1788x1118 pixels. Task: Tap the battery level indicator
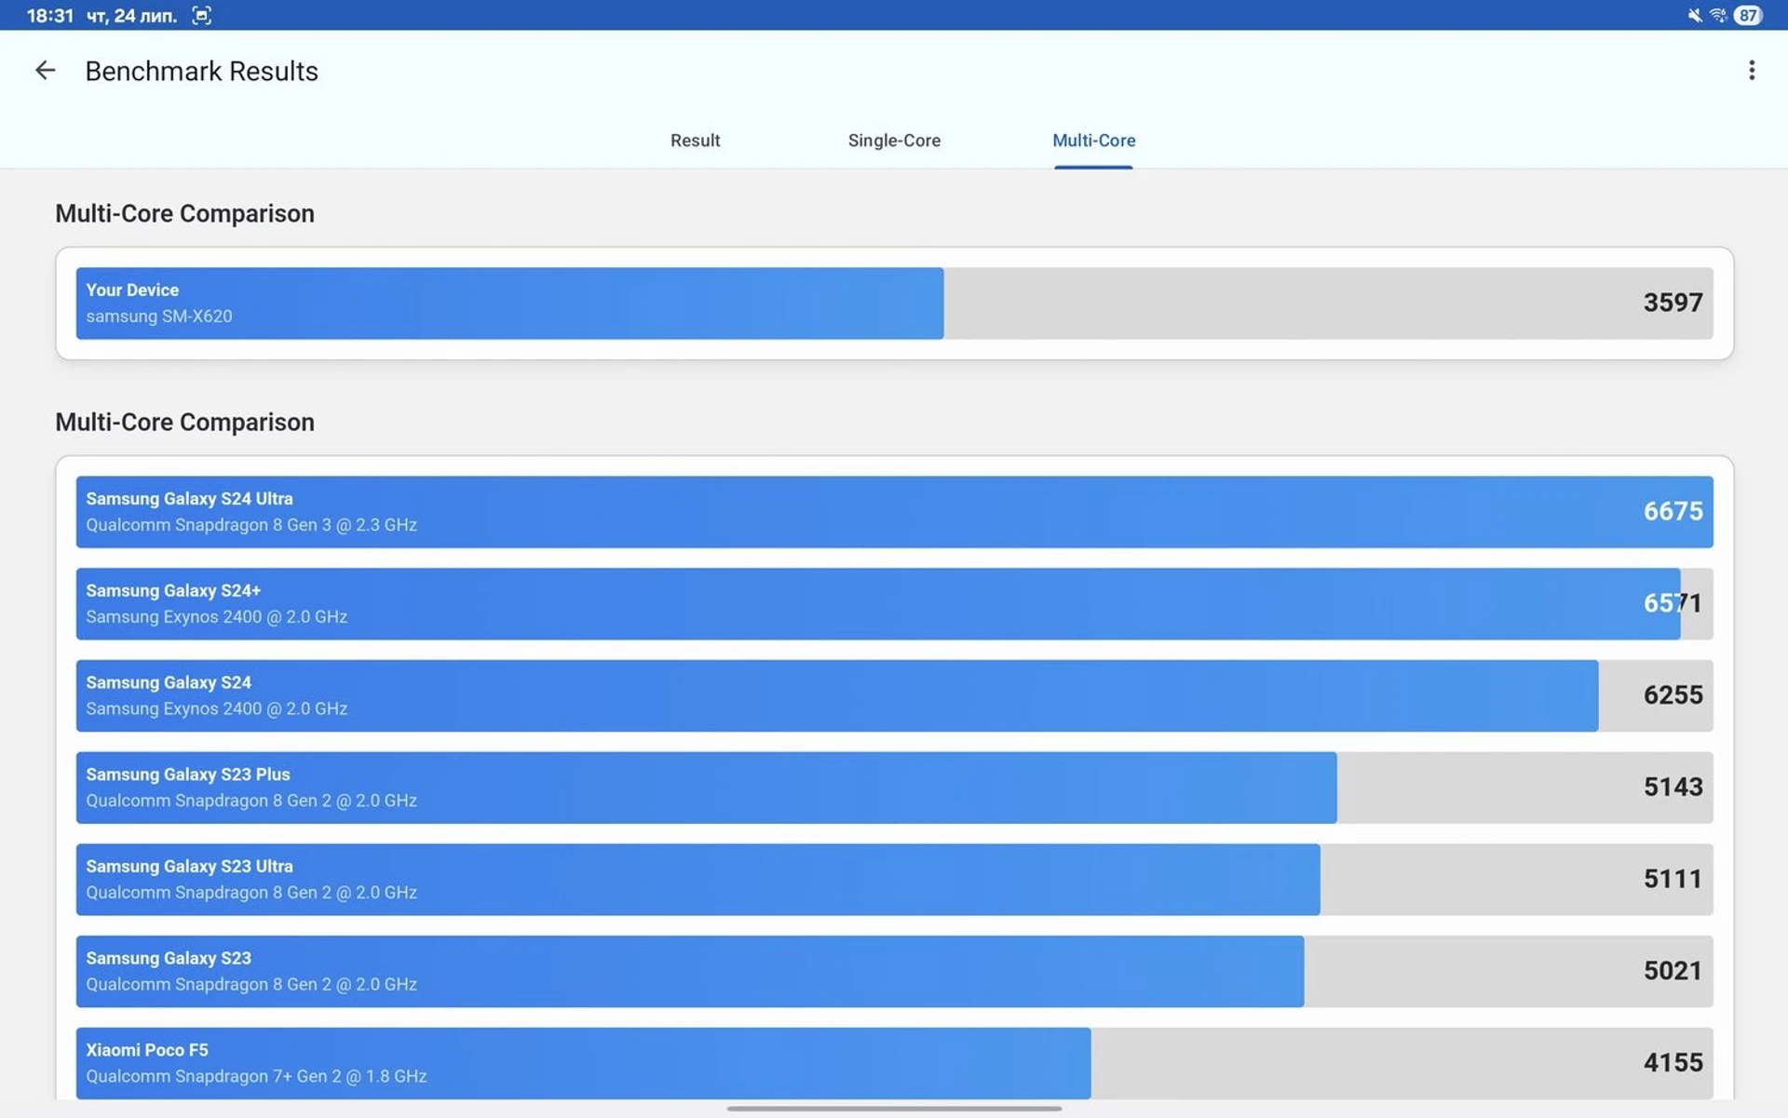(1748, 15)
